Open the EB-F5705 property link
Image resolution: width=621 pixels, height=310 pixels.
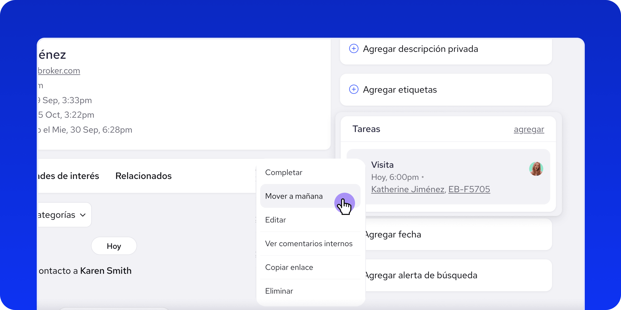[x=469, y=189]
